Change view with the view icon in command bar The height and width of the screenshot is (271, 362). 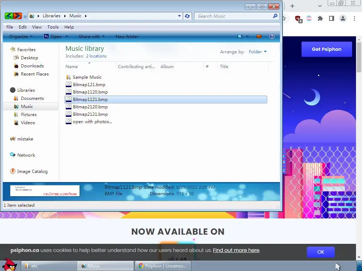(240, 36)
